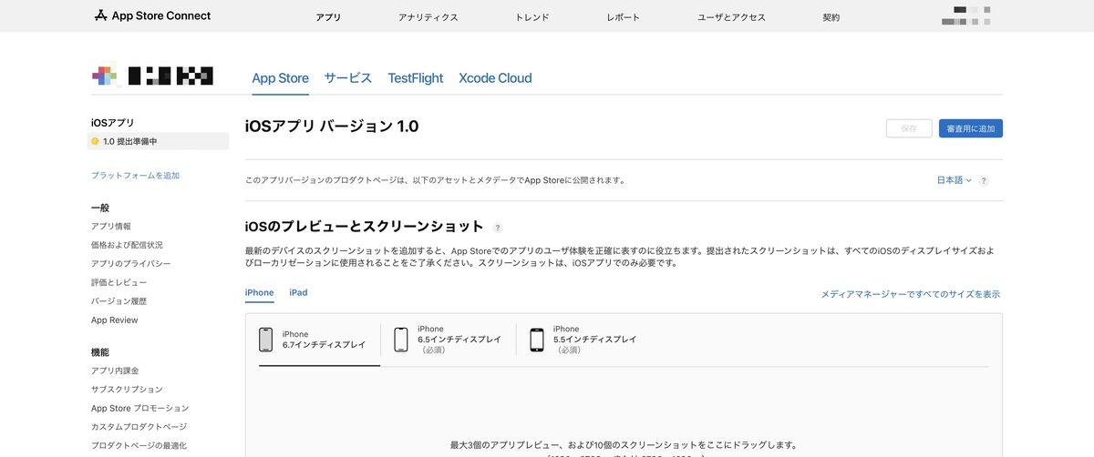Open カスタムプロダクトページ in the sidebar
Viewport: 1094px width, 457px height.
139,426
